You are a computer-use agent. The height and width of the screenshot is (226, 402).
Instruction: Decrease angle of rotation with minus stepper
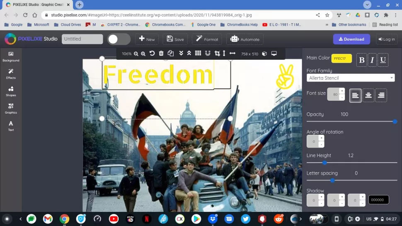click(x=321, y=144)
